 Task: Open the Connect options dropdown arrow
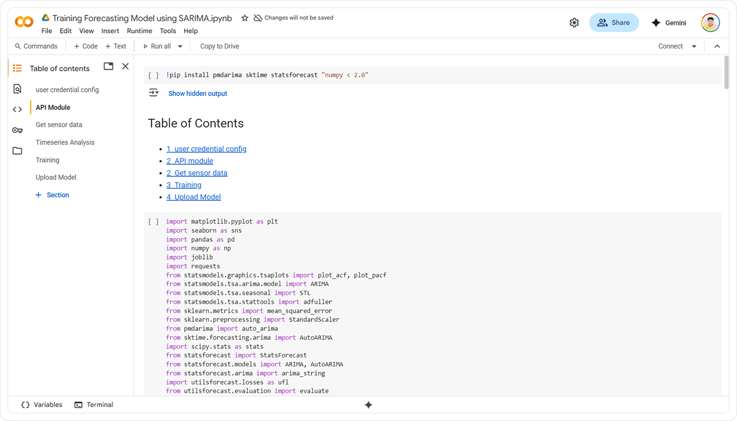pos(694,46)
